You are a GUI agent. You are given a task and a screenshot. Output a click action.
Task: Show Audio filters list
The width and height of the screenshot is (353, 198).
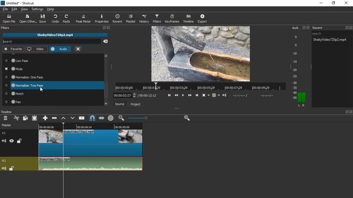point(60,49)
